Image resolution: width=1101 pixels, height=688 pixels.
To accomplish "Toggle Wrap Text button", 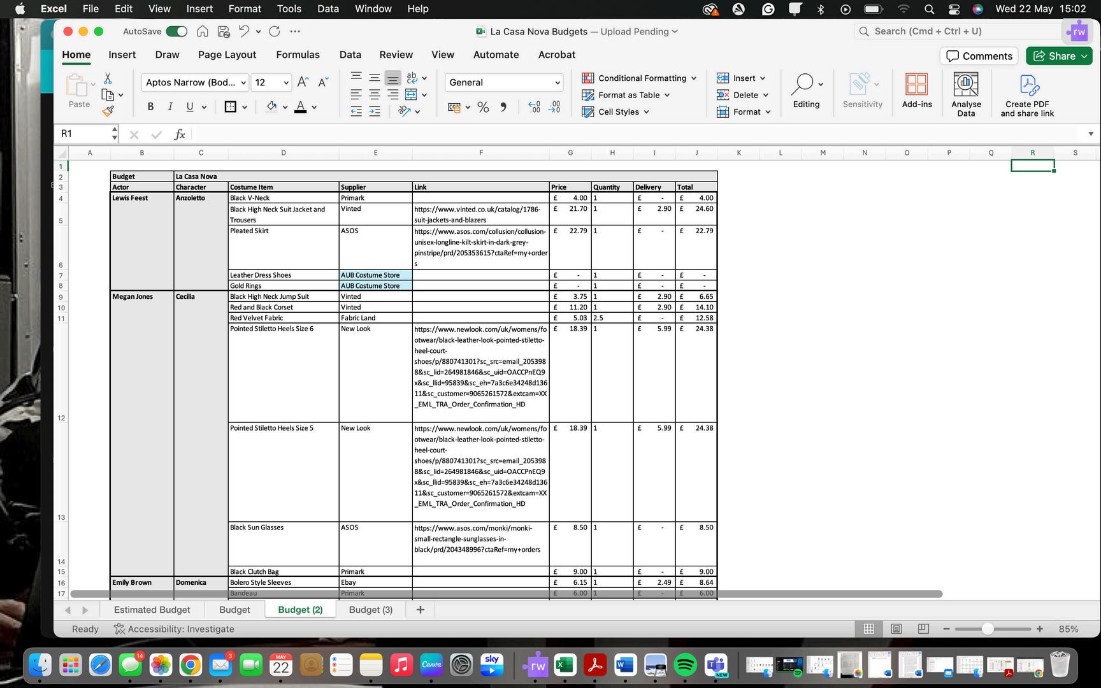I will pos(412,78).
